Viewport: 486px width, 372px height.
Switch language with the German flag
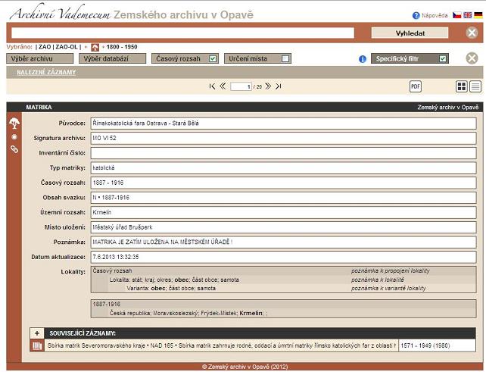click(x=478, y=15)
